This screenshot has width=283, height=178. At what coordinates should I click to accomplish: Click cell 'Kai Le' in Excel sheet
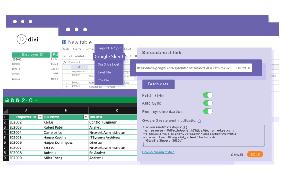[66, 122]
